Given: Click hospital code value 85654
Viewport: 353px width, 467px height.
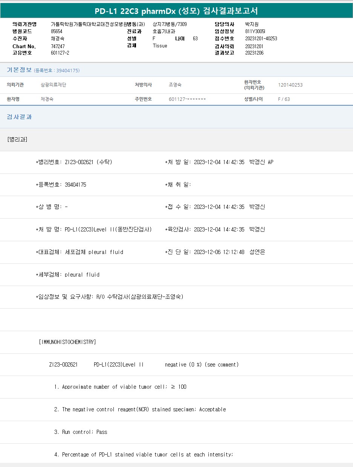Looking at the screenshot, I should click(x=57, y=31).
